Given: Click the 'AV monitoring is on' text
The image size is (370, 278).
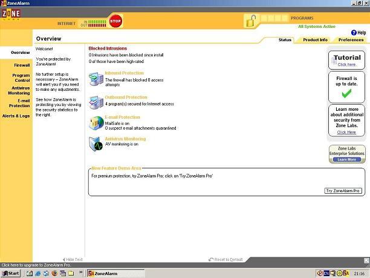Looking at the screenshot, I should pos(122,144).
